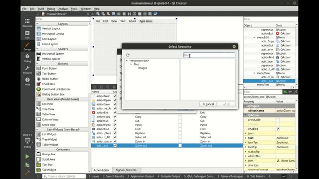This screenshot has width=319, height=179.
Task: Toggle the Used checkbox for actionOpen
Action: tap(115, 100)
